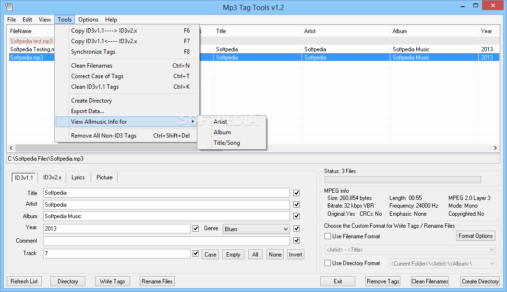Choose Remove All Non-ID3 Tags

coord(127,136)
